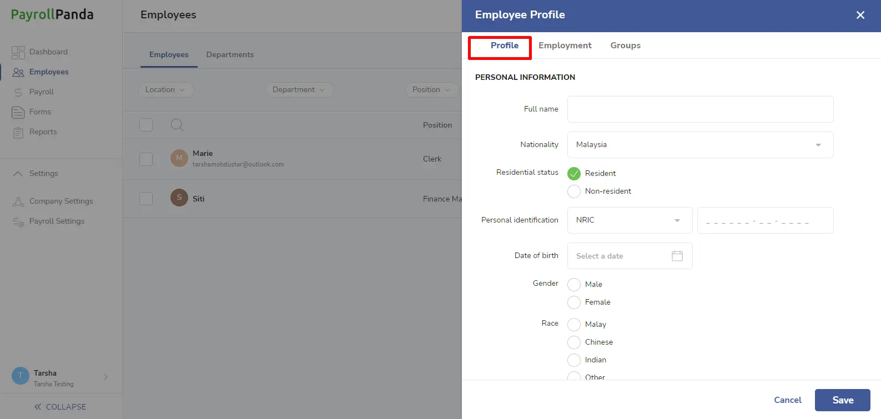Open the Location filter dropdown
The image size is (881, 419).
(165, 90)
